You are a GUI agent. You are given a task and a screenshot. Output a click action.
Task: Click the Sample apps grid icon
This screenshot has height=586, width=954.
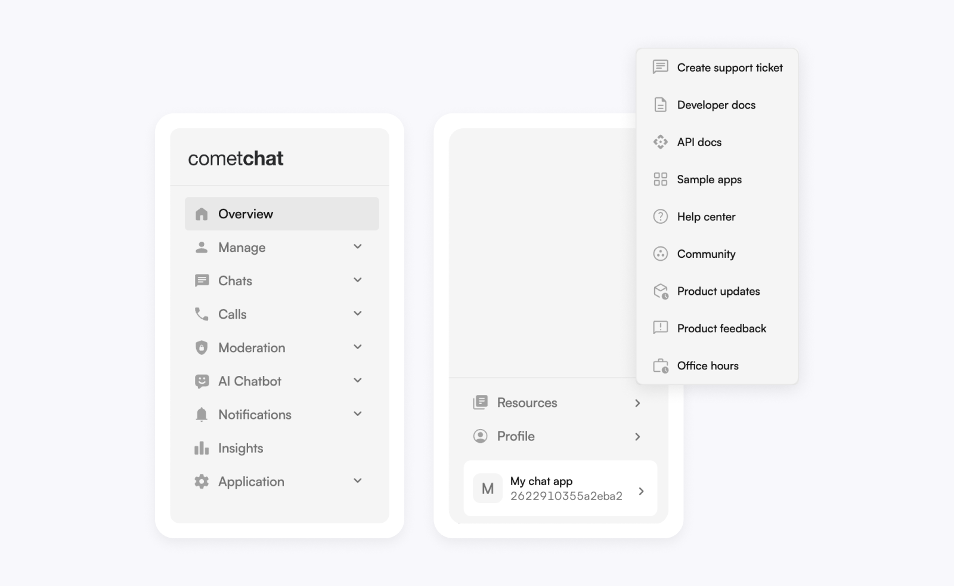(x=660, y=180)
